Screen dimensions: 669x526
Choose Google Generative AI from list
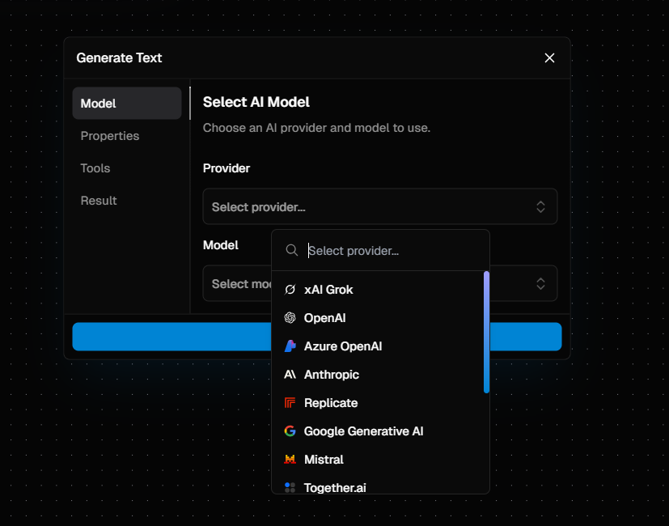pyautogui.click(x=363, y=431)
